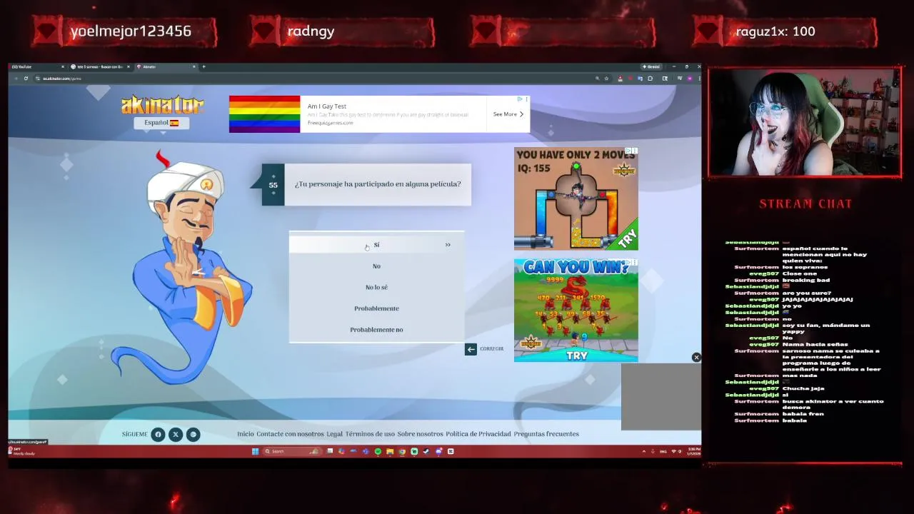Click the Gemini button in Chrome

[x=651, y=66]
